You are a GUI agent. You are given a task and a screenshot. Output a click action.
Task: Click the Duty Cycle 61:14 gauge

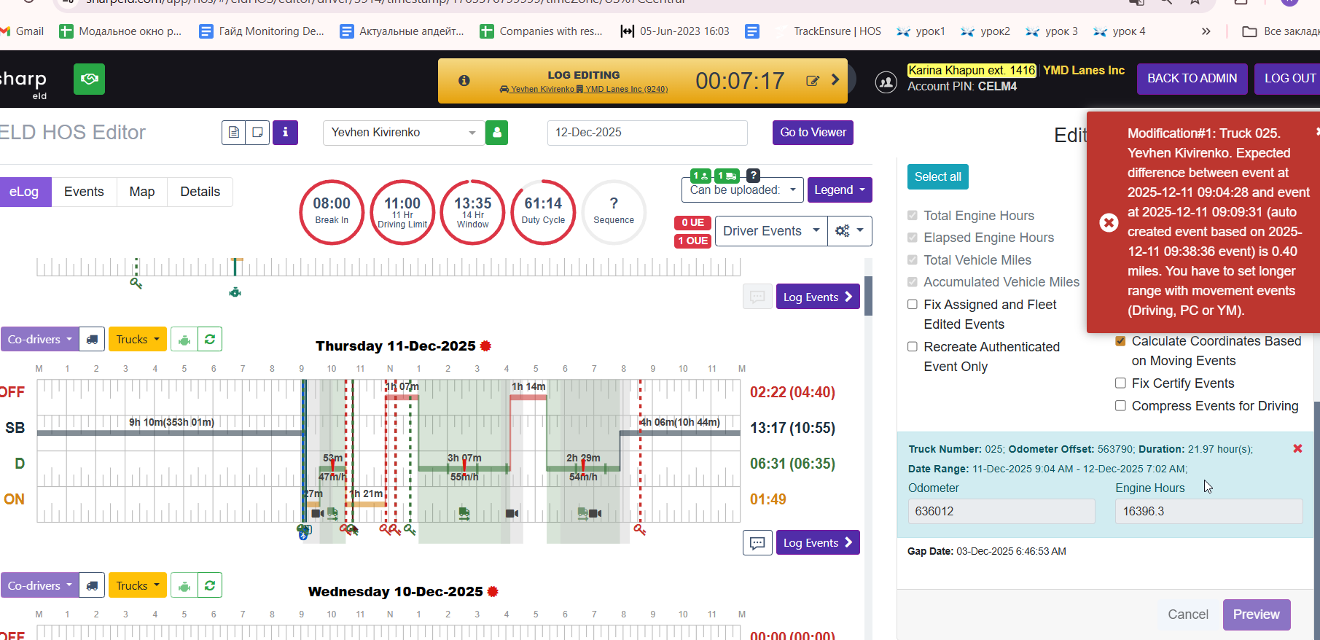click(543, 212)
